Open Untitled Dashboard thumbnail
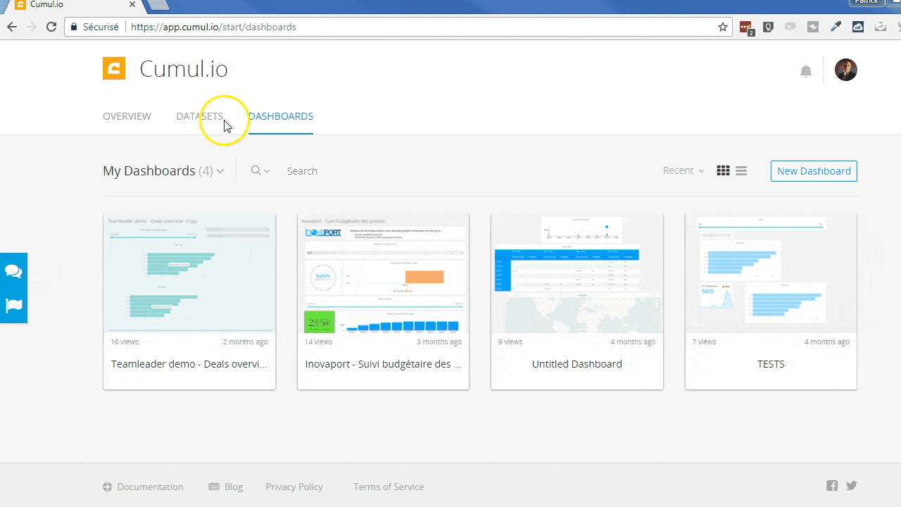Screen dimensions: 901x507 (x=577, y=273)
